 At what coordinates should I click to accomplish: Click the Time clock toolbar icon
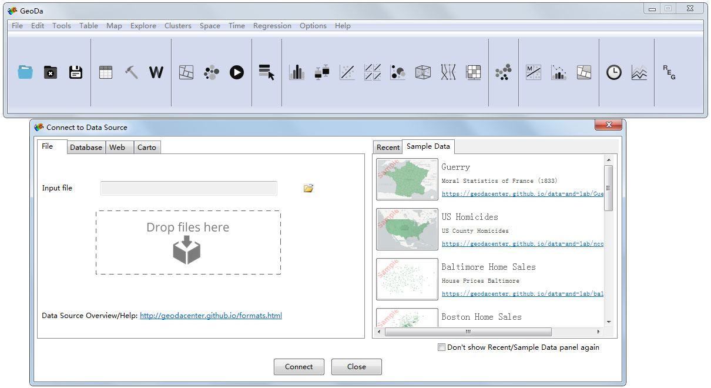[x=614, y=72]
